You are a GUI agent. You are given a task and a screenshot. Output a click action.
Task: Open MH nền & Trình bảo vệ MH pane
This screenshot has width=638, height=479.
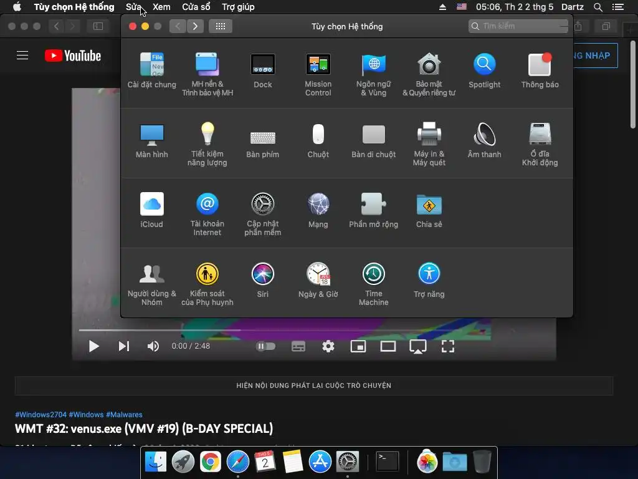point(207,74)
